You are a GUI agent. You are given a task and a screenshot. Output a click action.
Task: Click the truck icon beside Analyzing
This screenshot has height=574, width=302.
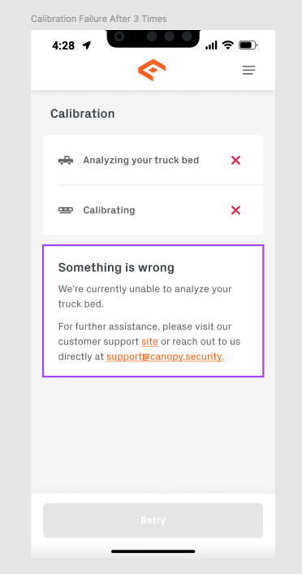(66, 160)
